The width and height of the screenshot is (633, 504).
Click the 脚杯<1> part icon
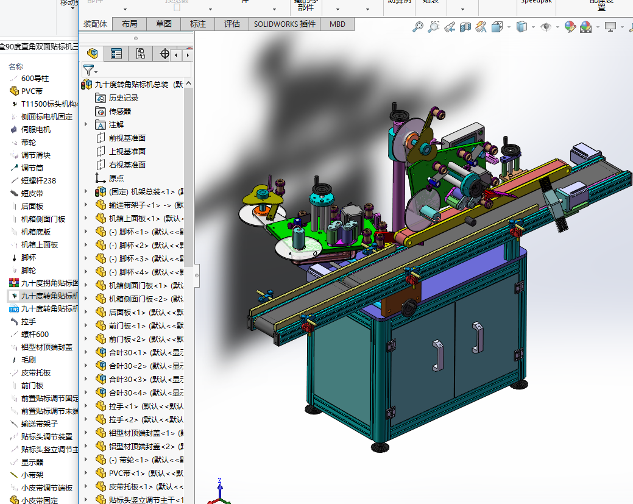101,232
